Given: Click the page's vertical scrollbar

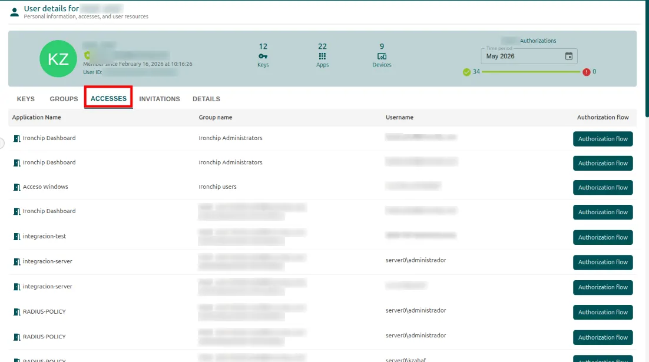Looking at the screenshot, I should 647,58.
